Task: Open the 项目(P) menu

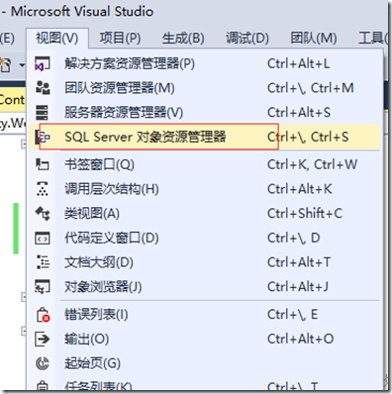Action: (x=121, y=39)
